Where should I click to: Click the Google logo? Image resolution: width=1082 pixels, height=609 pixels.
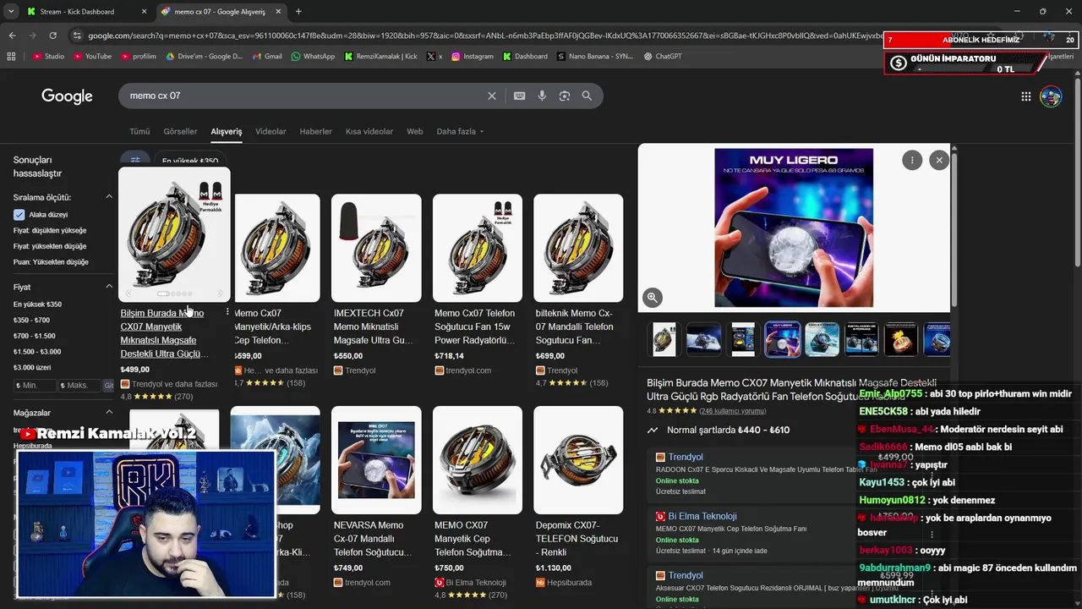pyautogui.click(x=67, y=96)
